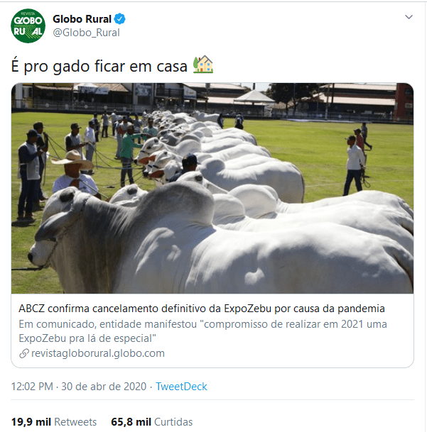
Task: View the 65,8 mil Curtidas list
Action: (151, 422)
